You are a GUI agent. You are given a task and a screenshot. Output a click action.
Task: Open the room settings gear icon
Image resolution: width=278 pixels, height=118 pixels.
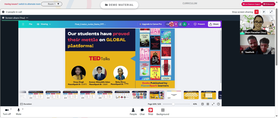(x=3, y=12)
